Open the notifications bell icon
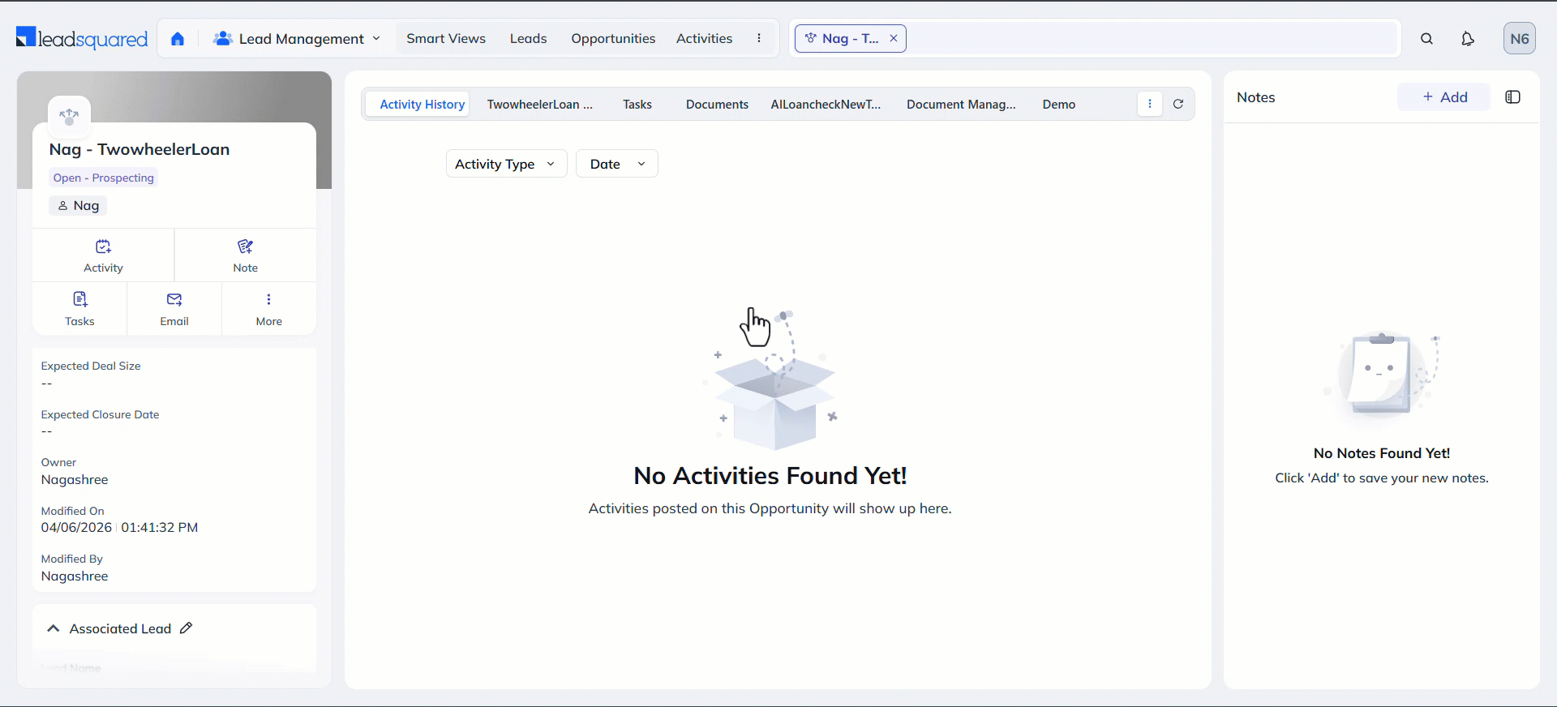 pyautogui.click(x=1467, y=39)
